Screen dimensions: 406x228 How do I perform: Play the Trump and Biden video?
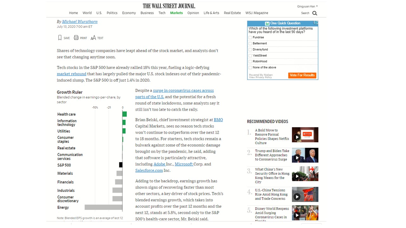[x=297, y=158]
